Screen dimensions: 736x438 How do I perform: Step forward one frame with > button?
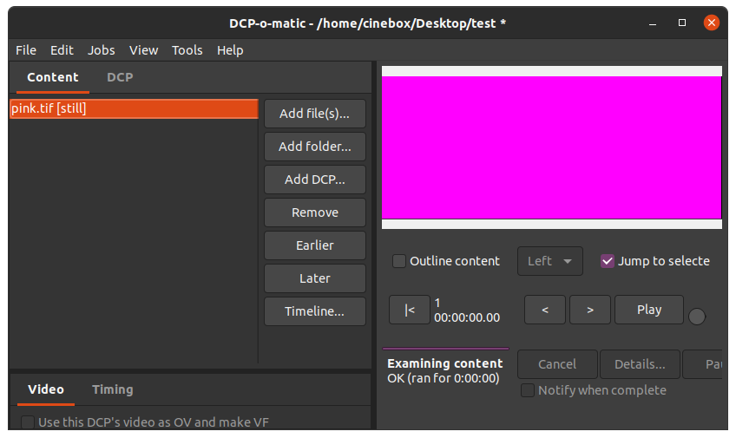(x=590, y=310)
